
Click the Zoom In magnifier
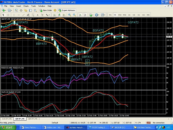[x=69, y=15]
